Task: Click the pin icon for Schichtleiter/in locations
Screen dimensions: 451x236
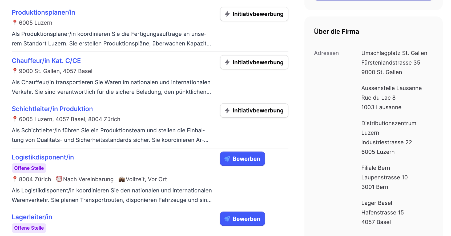Action: [15, 119]
